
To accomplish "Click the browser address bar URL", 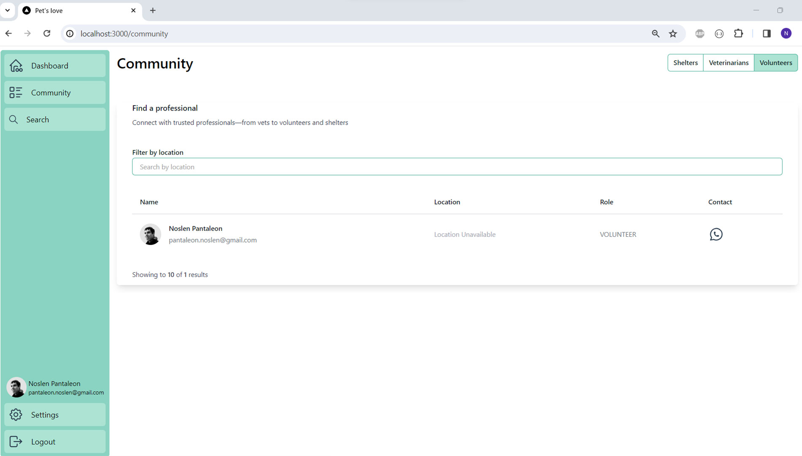I will pyautogui.click(x=124, y=34).
